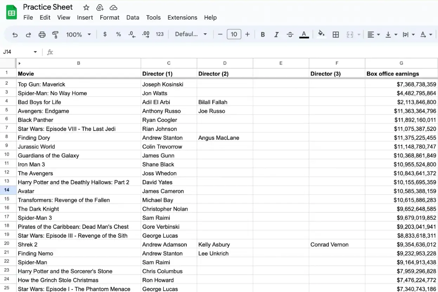Viewport: 438px width, 292px height.
Task: Click the Undo arrow
Action: tap(15, 34)
